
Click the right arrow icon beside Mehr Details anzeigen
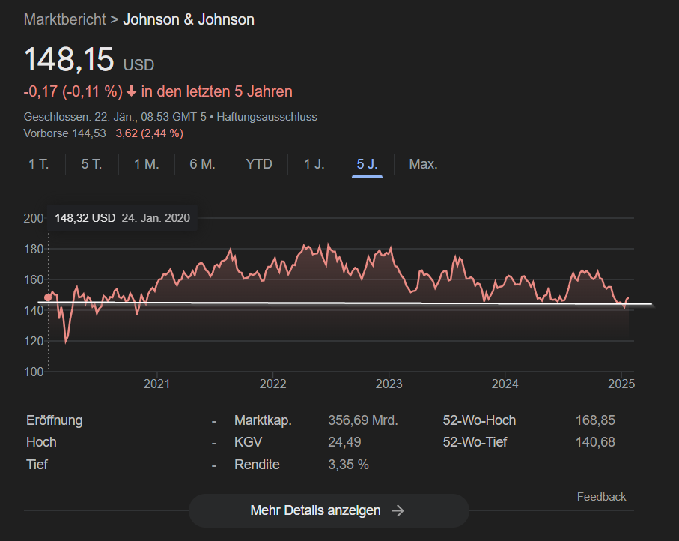click(x=398, y=510)
